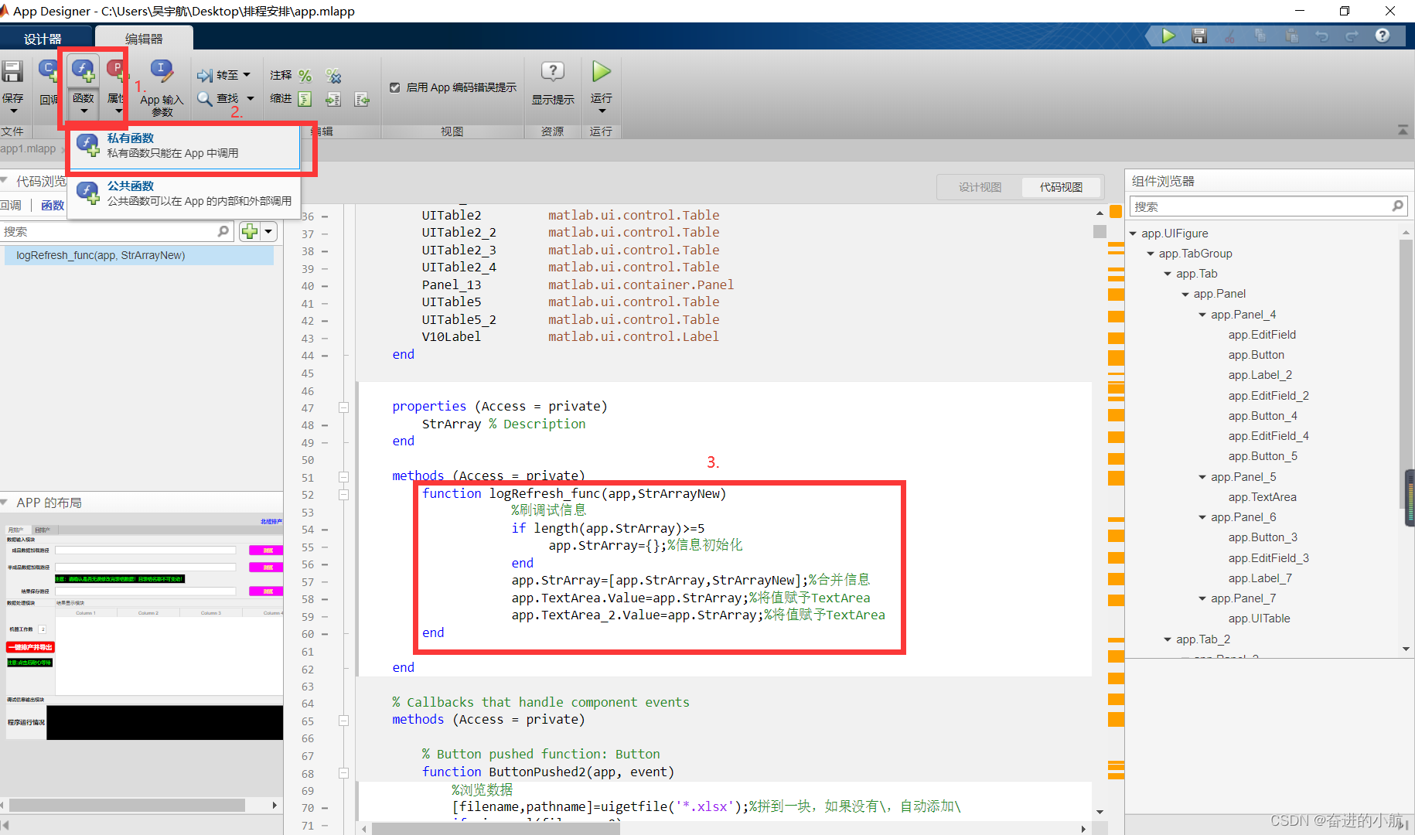Click quick-access Help question icon

tap(1383, 36)
